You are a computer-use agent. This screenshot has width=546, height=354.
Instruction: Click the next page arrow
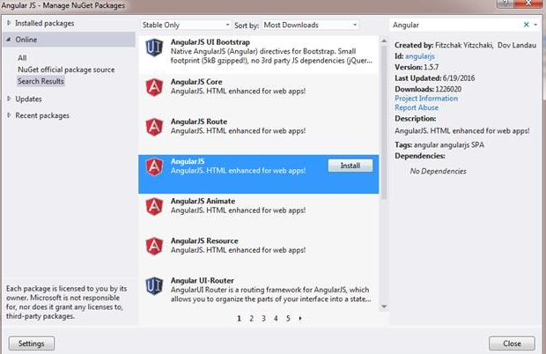pyautogui.click(x=300, y=318)
